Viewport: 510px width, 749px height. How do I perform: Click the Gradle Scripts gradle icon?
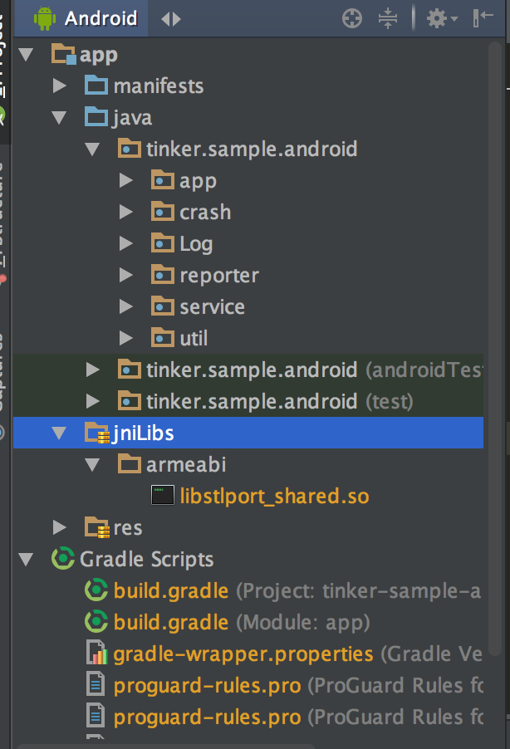pos(63,558)
